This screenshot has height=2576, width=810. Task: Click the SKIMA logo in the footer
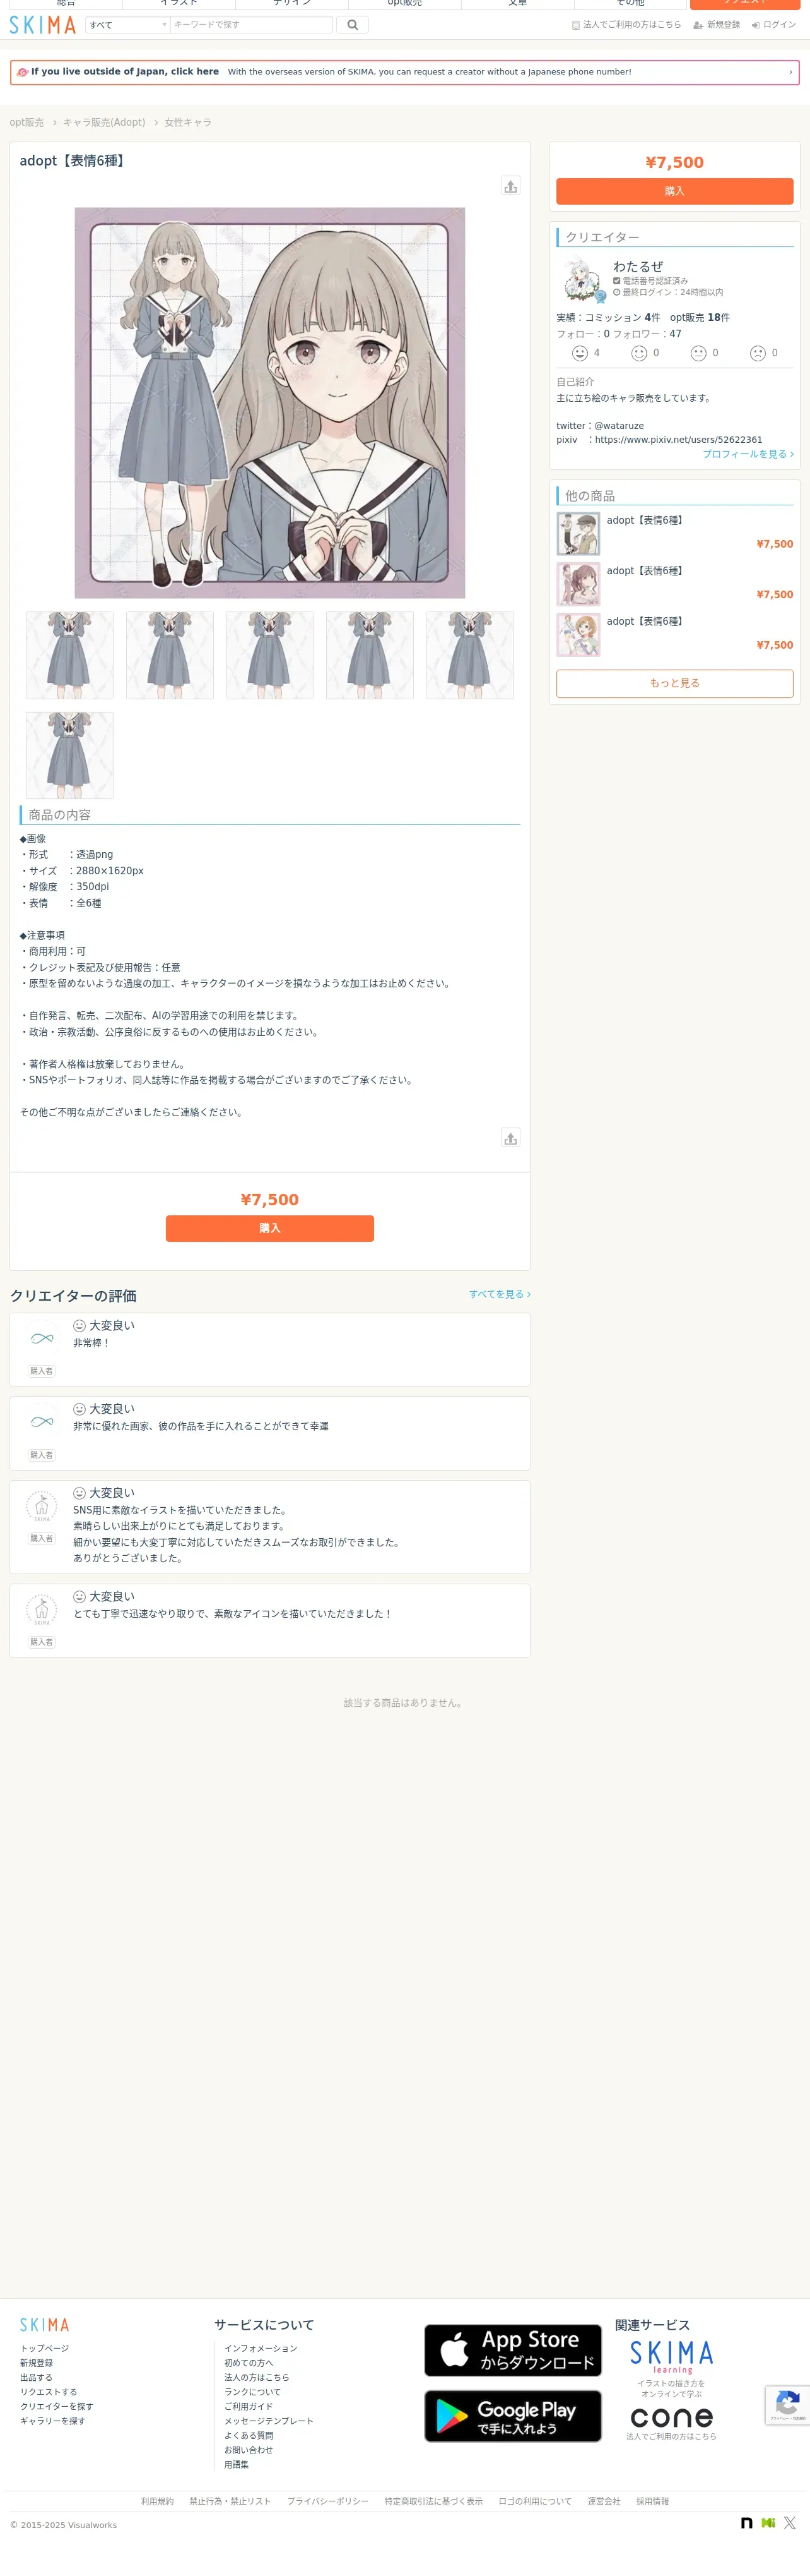(45, 2325)
